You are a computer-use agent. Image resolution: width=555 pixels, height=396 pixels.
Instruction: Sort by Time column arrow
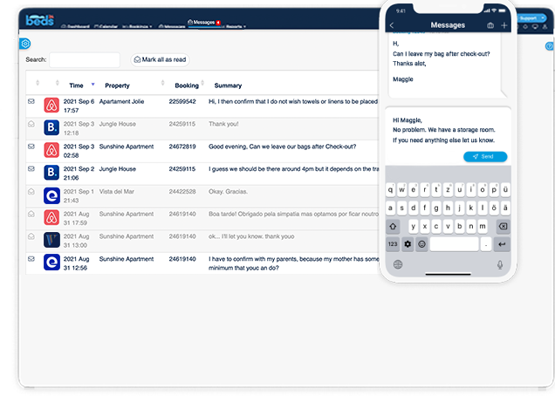[x=92, y=85]
